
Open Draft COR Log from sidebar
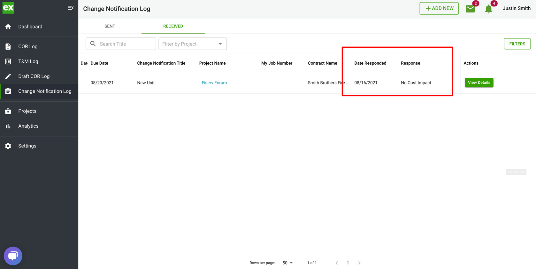coord(34,76)
